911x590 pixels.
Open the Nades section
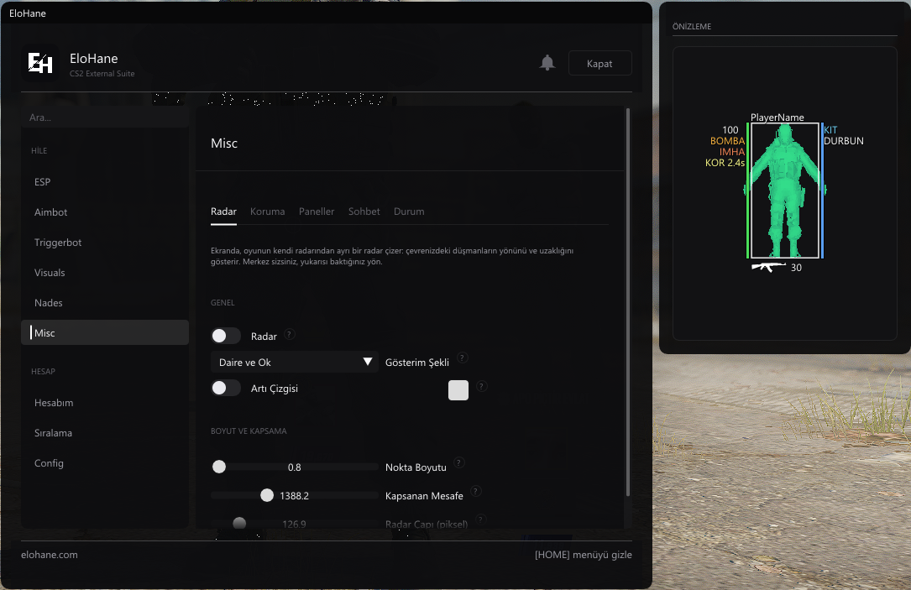(105, 302)
